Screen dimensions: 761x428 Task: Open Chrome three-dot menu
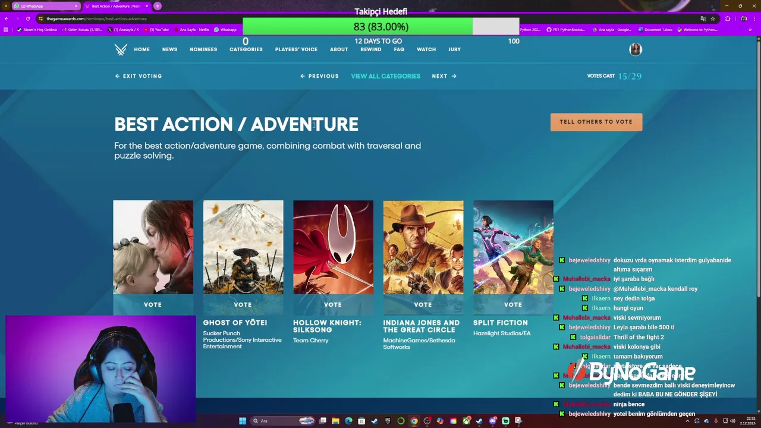pyautogui.click(x=754, y=18)
